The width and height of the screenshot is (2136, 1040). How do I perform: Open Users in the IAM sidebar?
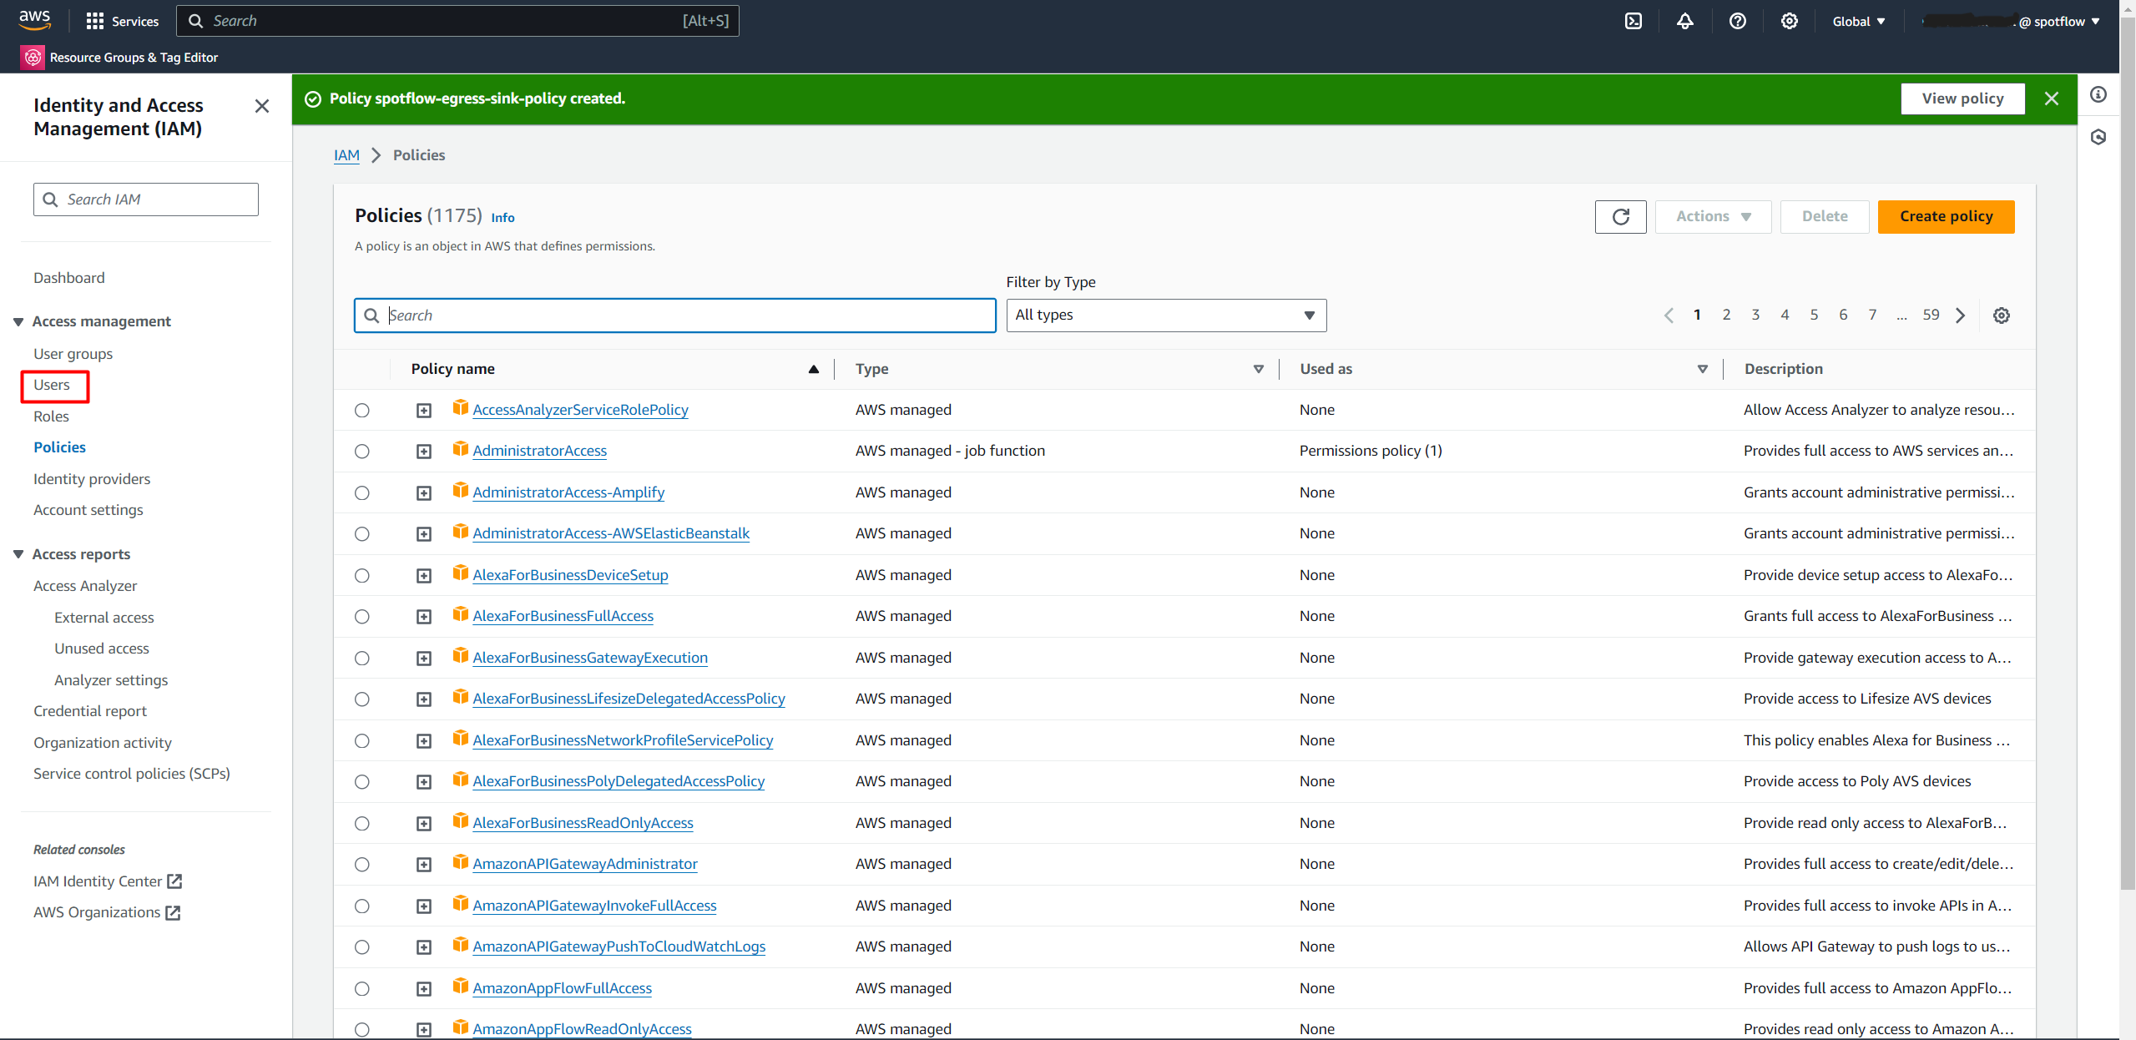(x=52, y=385)
